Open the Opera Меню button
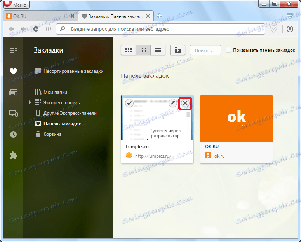Screen dimensions: 301x242 tap(16, 4)
